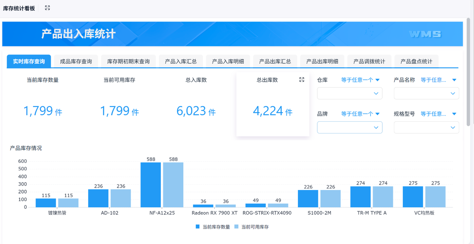Switch to the 产品入库汇总 tab
This screenshot has width=474, height=244.
click(x=181, y=61)
